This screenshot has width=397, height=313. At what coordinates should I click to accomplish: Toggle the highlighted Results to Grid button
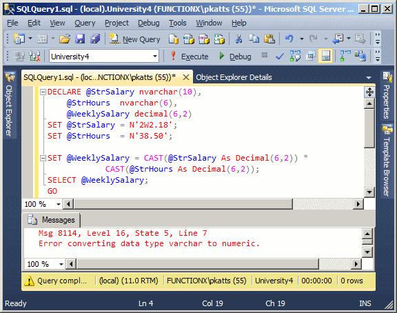[325, 56]
